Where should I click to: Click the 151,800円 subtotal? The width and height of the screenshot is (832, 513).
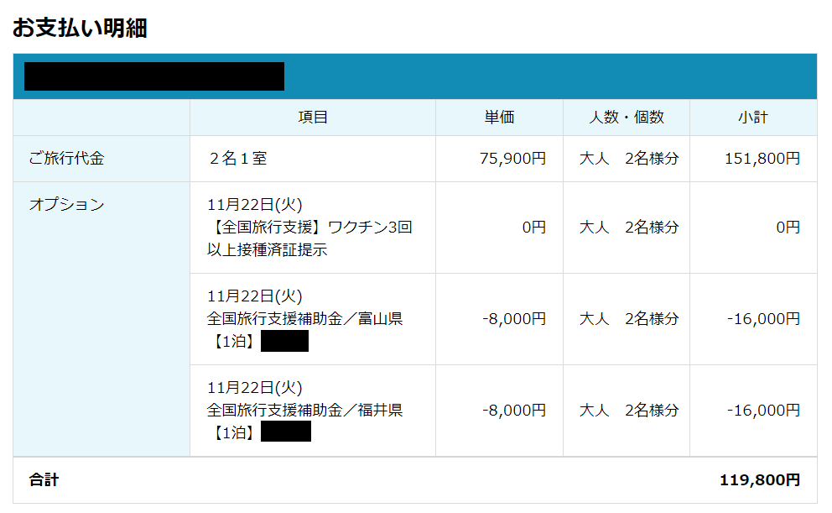[x=762, y=158]
